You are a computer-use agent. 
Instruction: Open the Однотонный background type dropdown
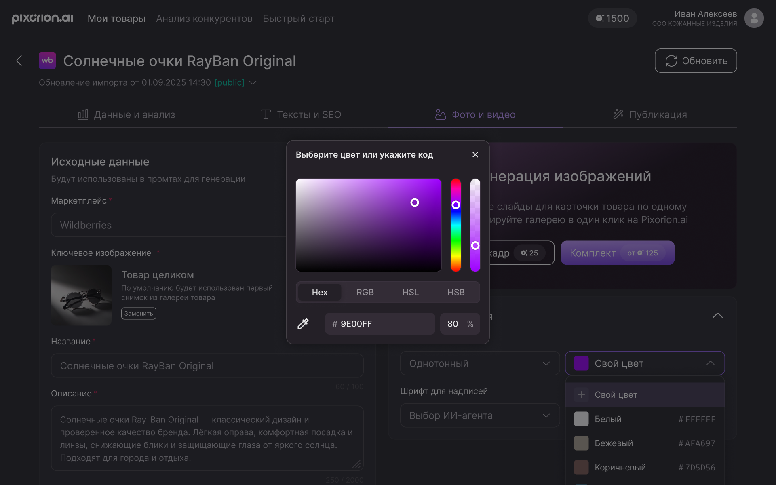479,363
